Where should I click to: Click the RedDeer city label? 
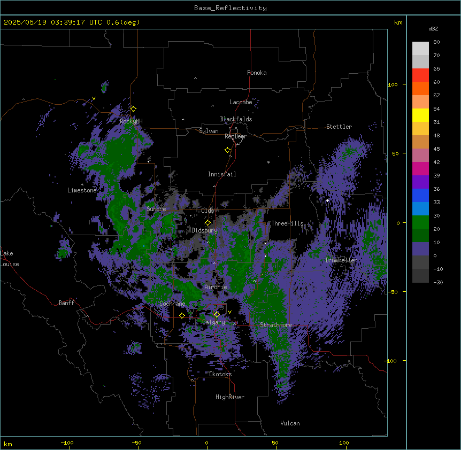235,136
